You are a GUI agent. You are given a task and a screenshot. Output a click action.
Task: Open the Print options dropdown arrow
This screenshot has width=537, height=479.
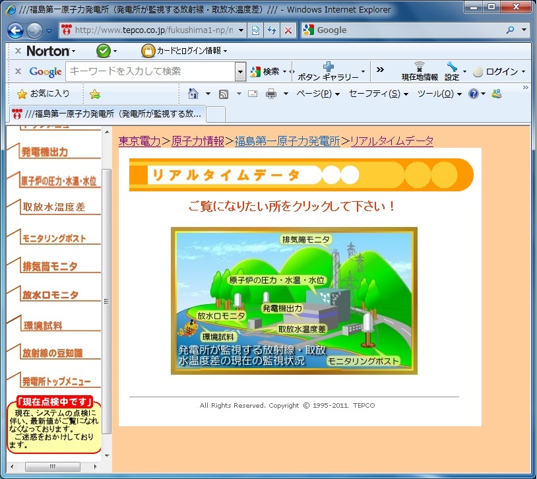[x=286, y=94]
